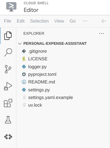Open the Cloud Code diamonds icon
The width and height of the screenshot is (110, 148).
click(8, 137)
